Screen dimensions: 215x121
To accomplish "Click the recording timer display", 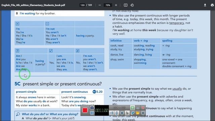I will tap(102, 110).
